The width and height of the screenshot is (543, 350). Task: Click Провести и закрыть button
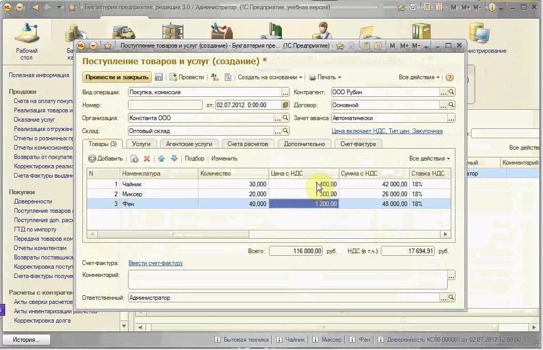click(x=117, y=77)
